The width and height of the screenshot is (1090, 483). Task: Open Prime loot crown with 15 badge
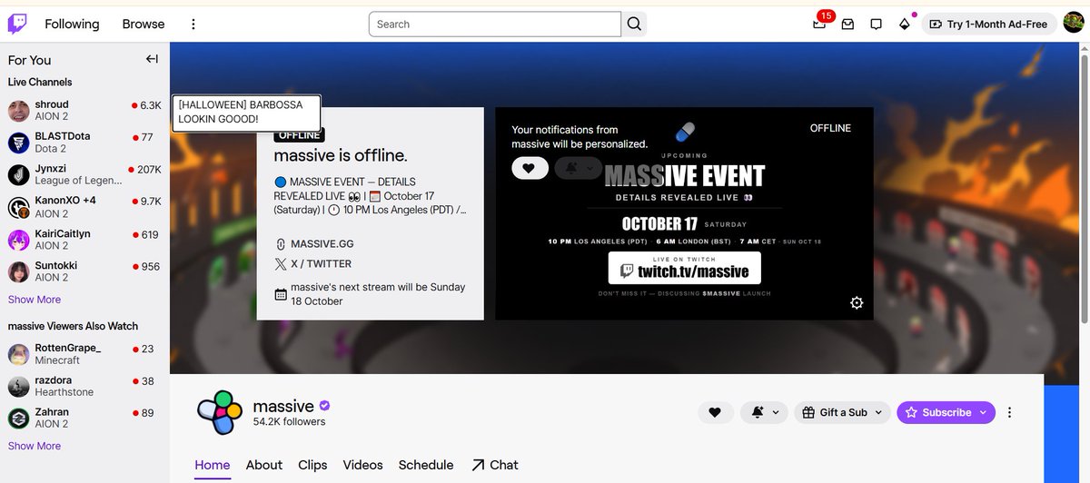click(820, 24)
